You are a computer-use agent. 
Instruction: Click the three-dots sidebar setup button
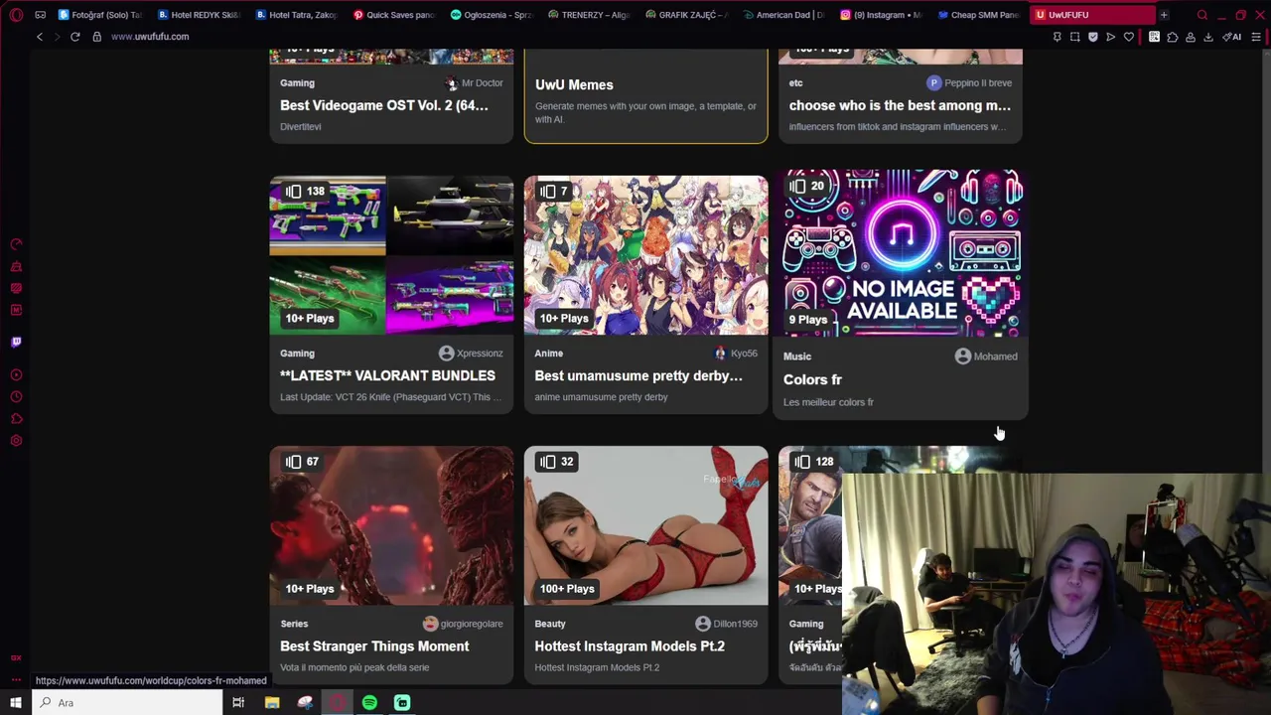coord(16,679)
